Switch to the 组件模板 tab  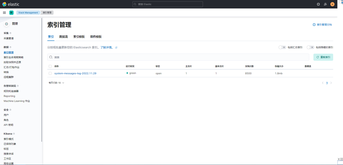(x=96, y=37)
